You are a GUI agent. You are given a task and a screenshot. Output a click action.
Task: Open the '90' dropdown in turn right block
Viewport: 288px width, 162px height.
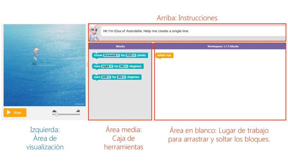point(124,66)
